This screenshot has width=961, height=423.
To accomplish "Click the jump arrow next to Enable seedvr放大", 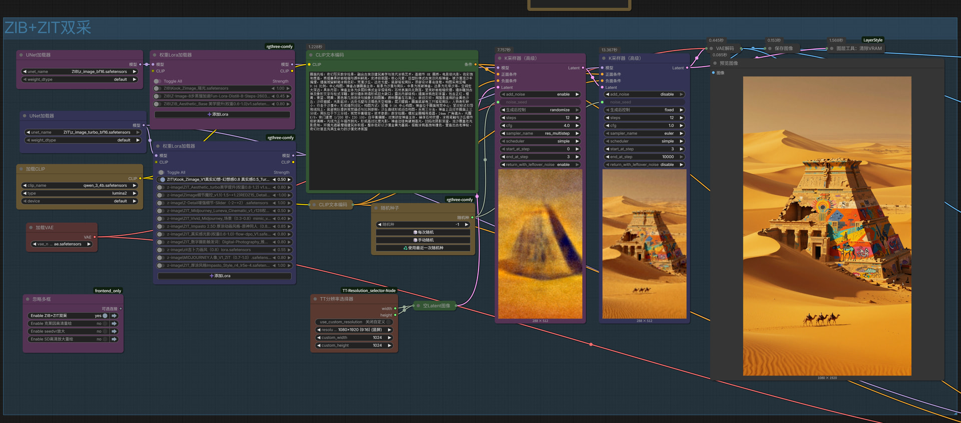I will pos(114,331).
